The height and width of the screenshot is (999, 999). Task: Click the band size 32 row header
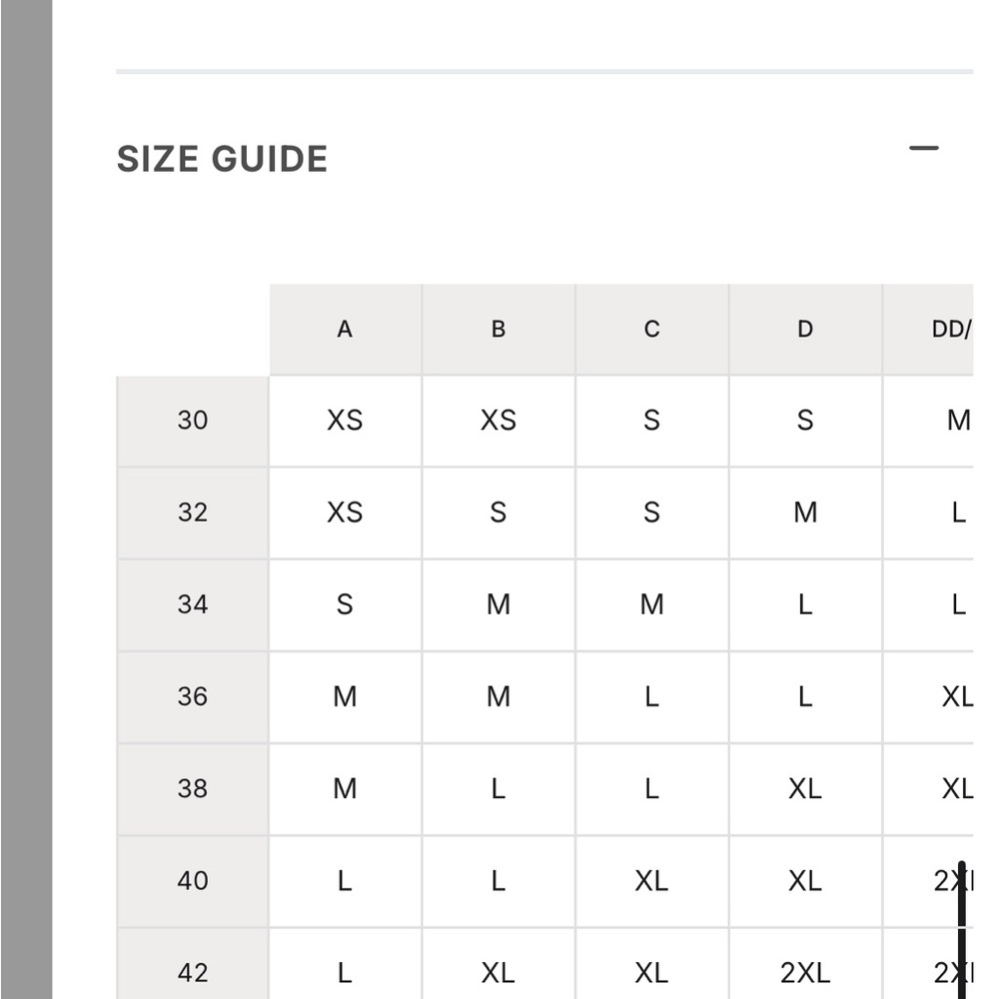pos(193,512)
